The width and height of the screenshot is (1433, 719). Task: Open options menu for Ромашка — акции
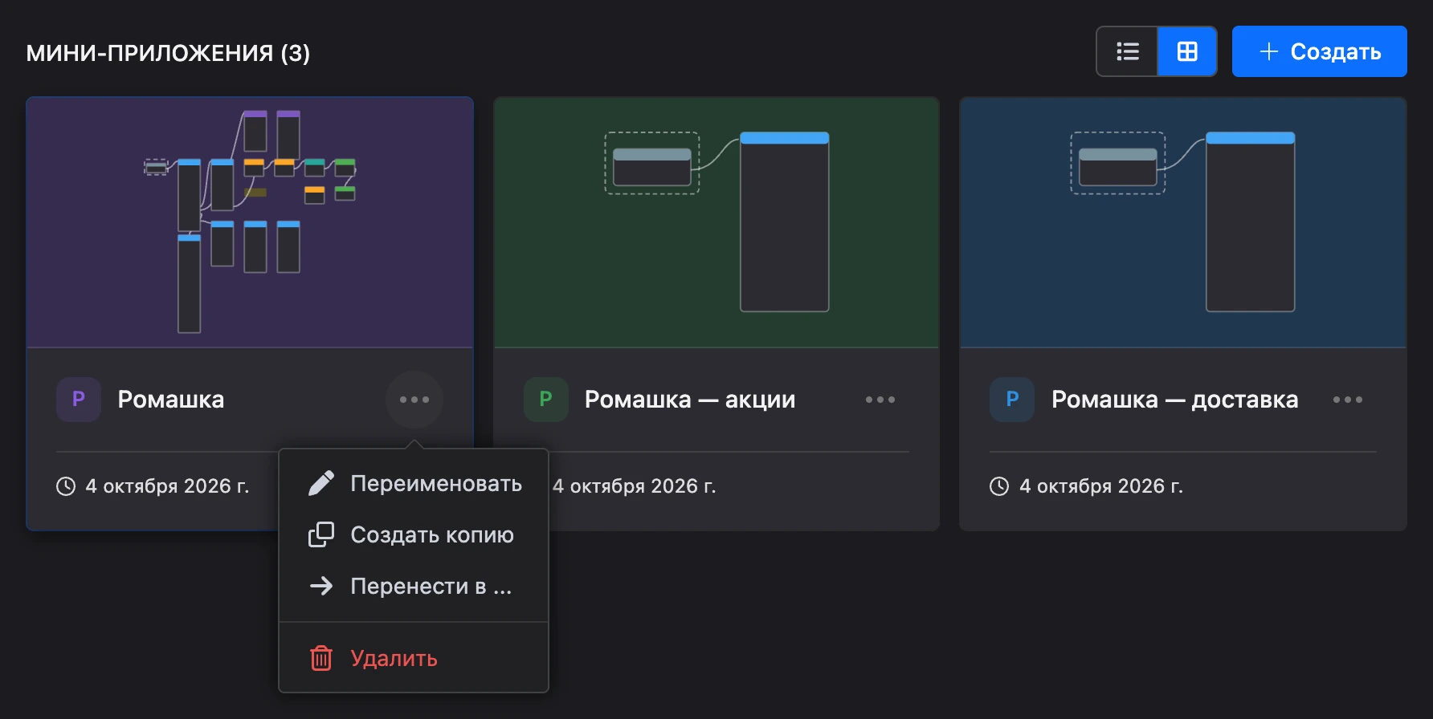[880, 400]
